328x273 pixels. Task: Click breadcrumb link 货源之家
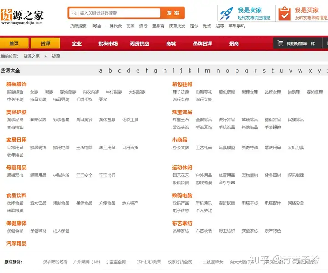point(31,56)
